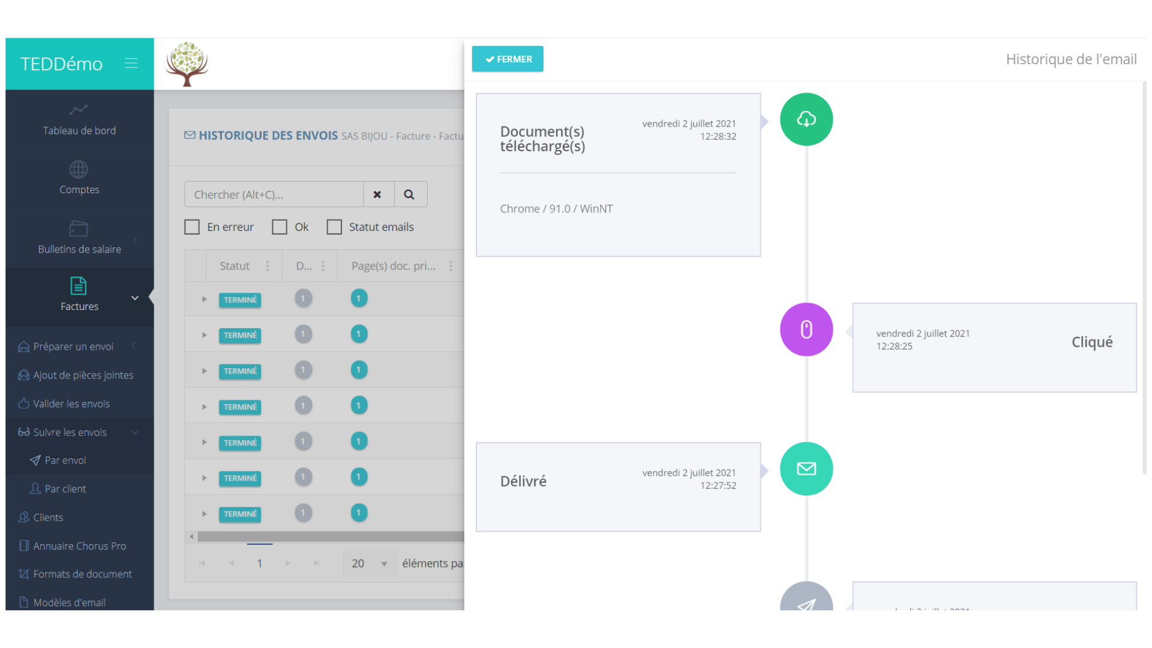Click the Document(s) téléchargé(s) card
The width and height of the screenshot is (1152, 648).
pos(618,175)
